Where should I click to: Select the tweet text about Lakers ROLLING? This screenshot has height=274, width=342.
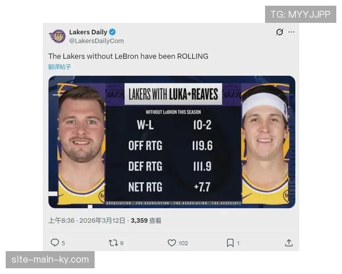(x=128, y=56)
